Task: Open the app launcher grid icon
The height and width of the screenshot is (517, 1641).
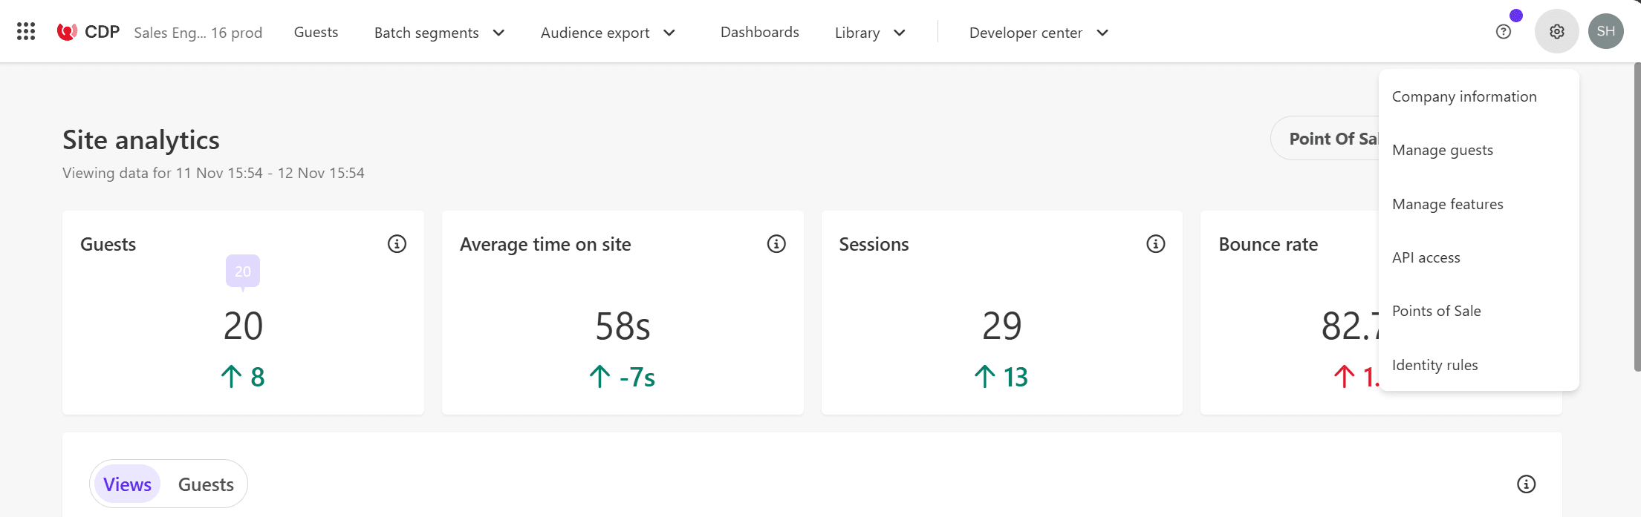Action: pyautogui.click(x=26, y=31)
